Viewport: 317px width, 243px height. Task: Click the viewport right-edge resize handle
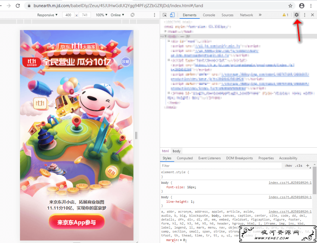pos(136,135)
